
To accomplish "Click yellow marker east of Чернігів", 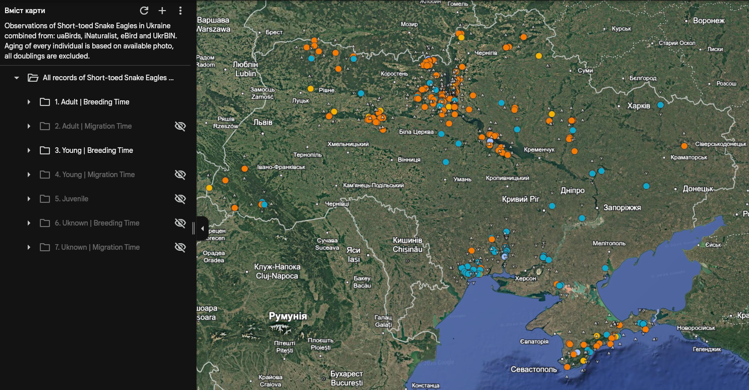I will click(x=539, y=55).
